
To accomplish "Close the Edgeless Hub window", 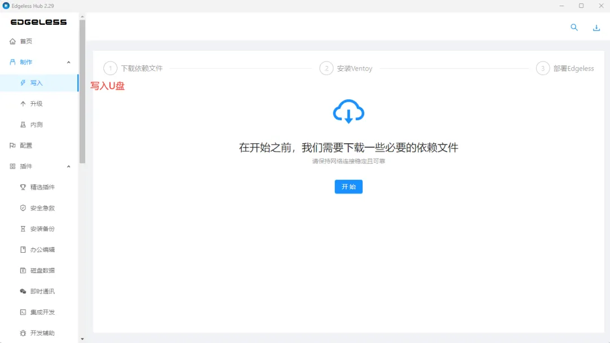I will tap(601, 6).
